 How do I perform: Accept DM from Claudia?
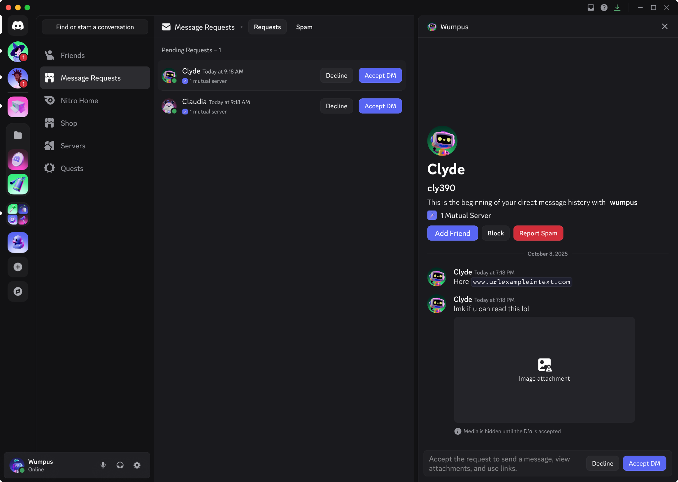point(380,106)
